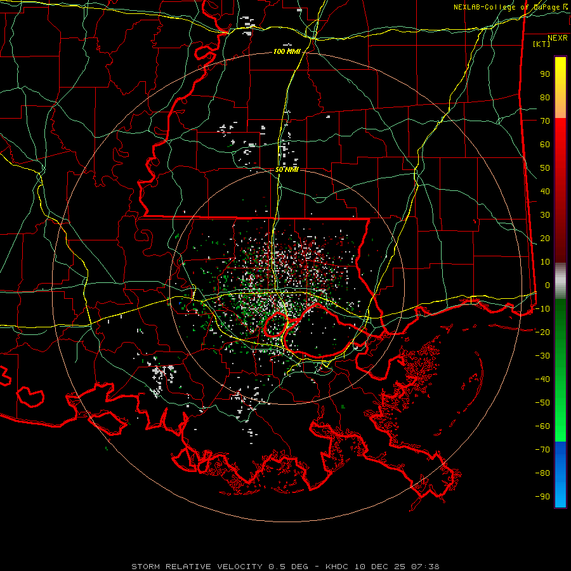
Task: Click the 90 value on velocity scale
Action: pos(545,74)
